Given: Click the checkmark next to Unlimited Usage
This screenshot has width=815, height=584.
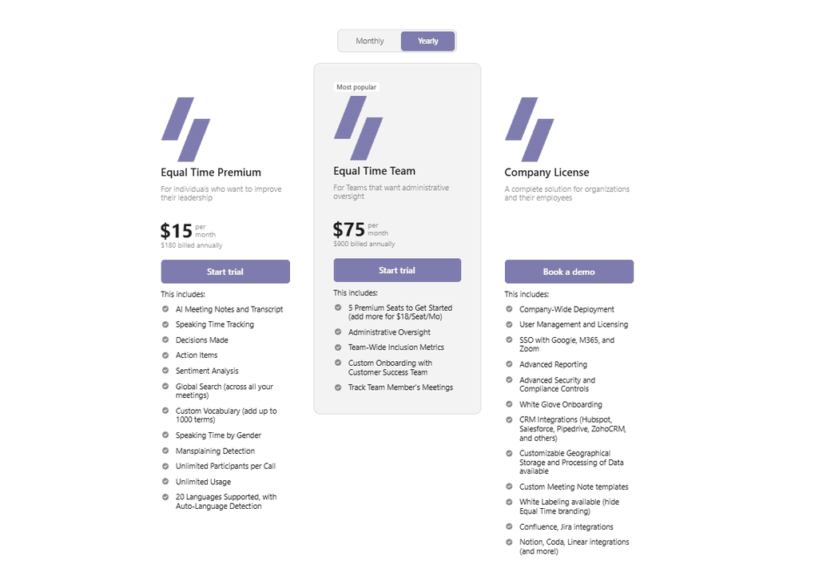Looking at the screenshot, I should click(165, 481).
